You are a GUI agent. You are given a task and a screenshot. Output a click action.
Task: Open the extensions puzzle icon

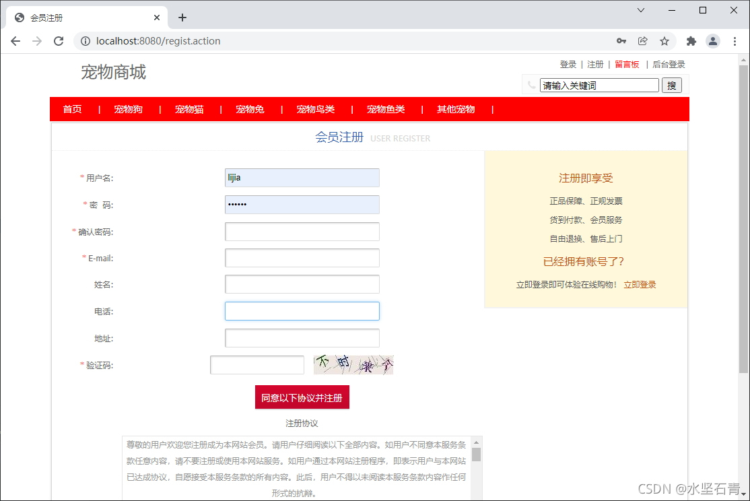691,41
